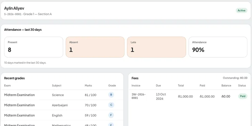Click the Fees heading

[x=135, y=78]
